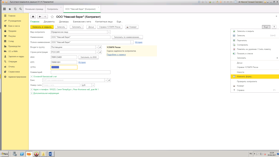The image size is (279, 157).
Task: Open Отчеты section in sidebar
Action: (x=11, y=67)
